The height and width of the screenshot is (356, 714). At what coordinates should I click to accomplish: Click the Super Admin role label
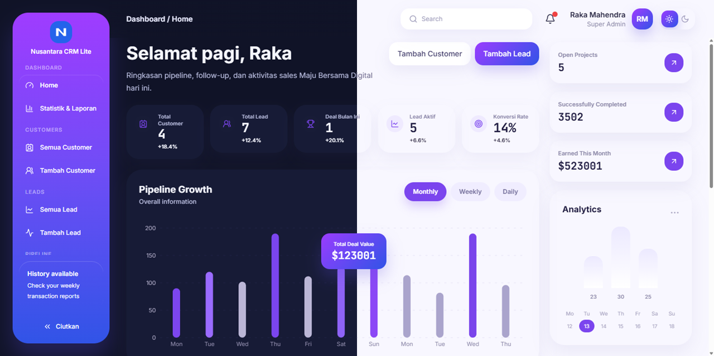pyautogui.click(x=606, y=25)
